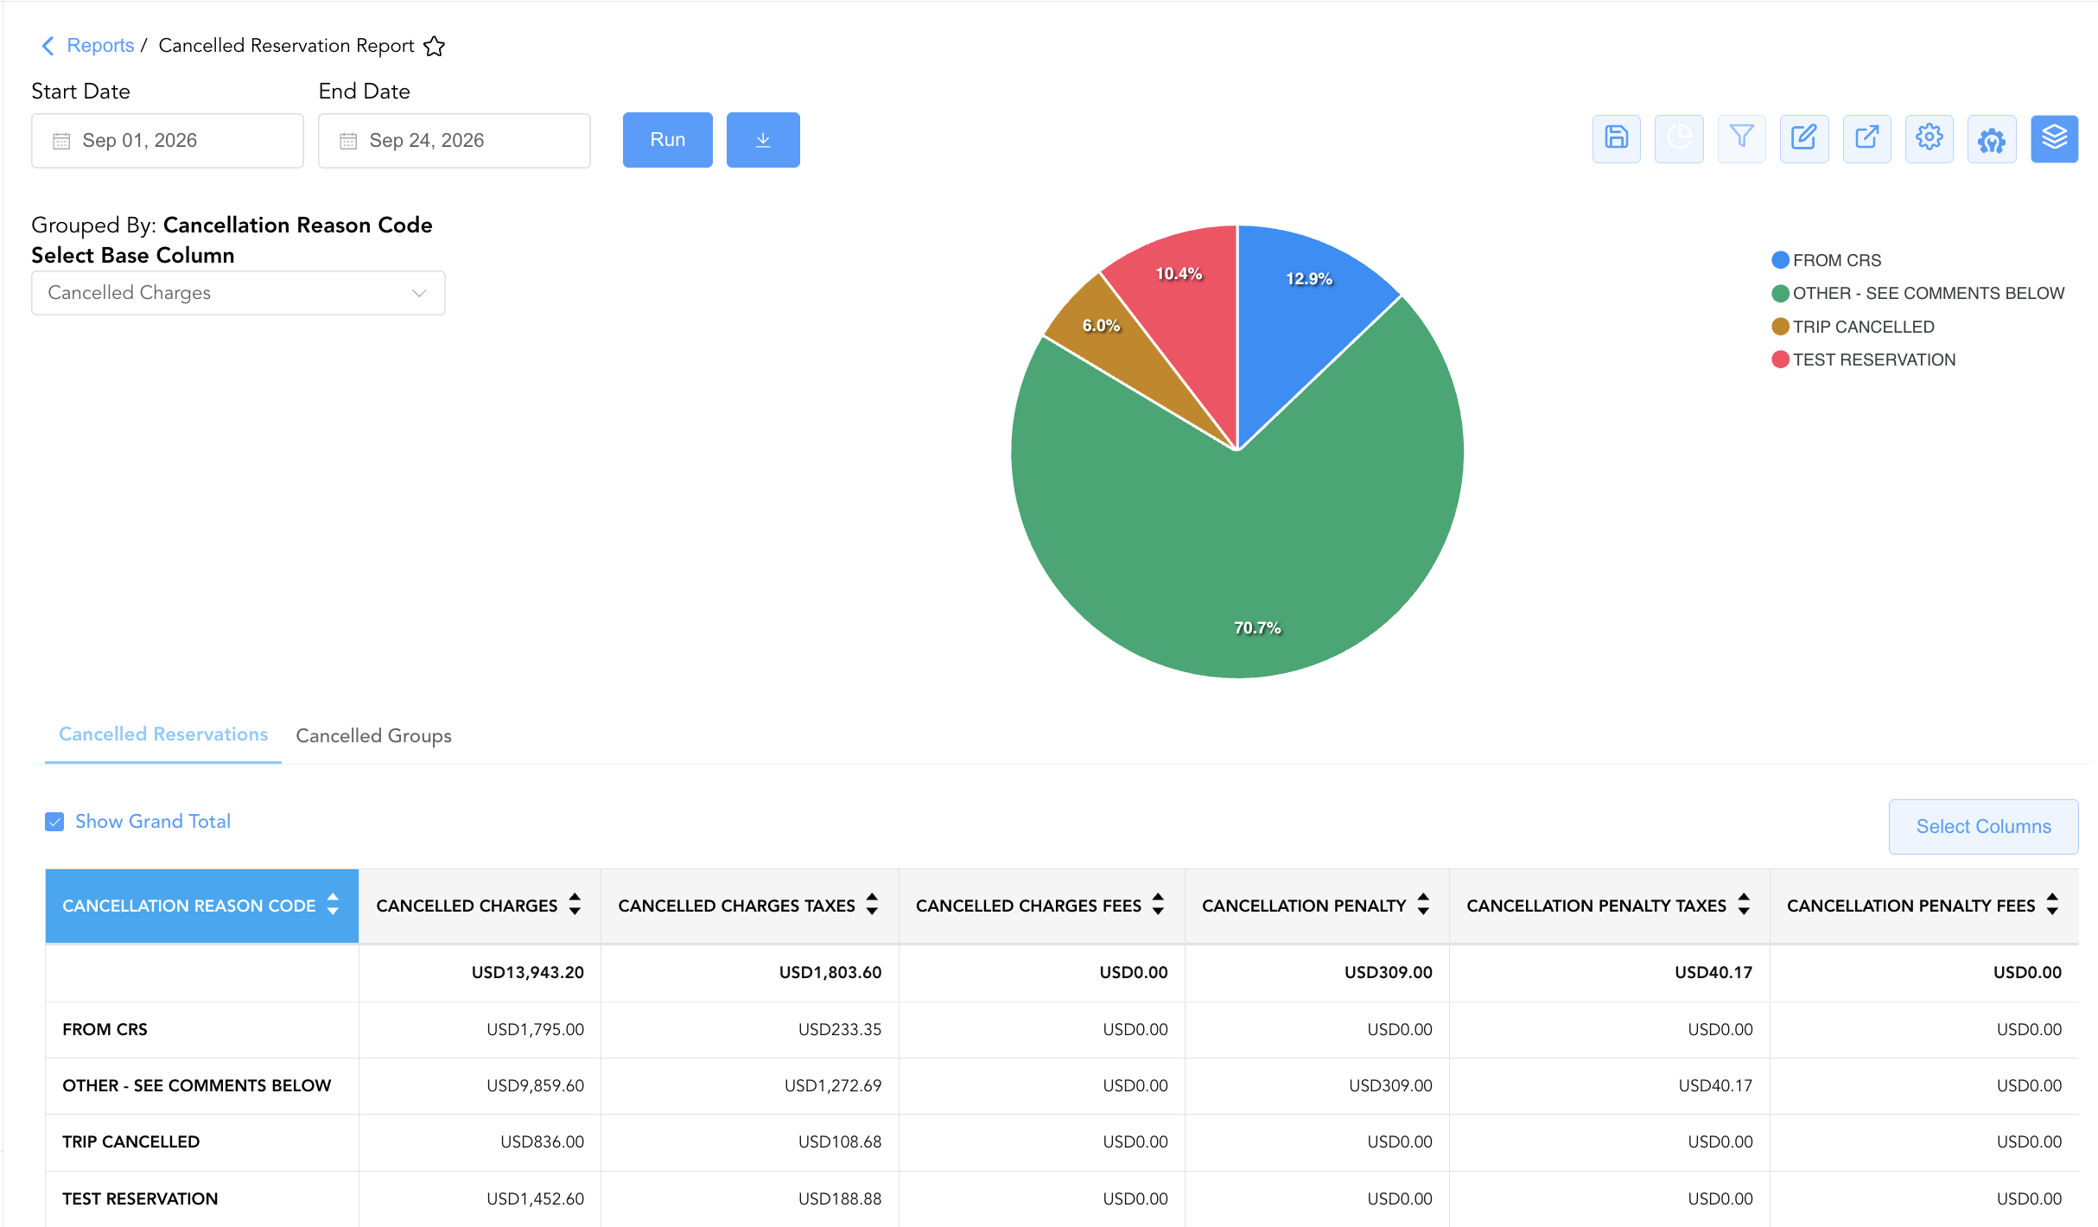Viewport: 2098px width, 1227px height.
Task: Toggle the pie chart view icon
Action: [1679, 138]
